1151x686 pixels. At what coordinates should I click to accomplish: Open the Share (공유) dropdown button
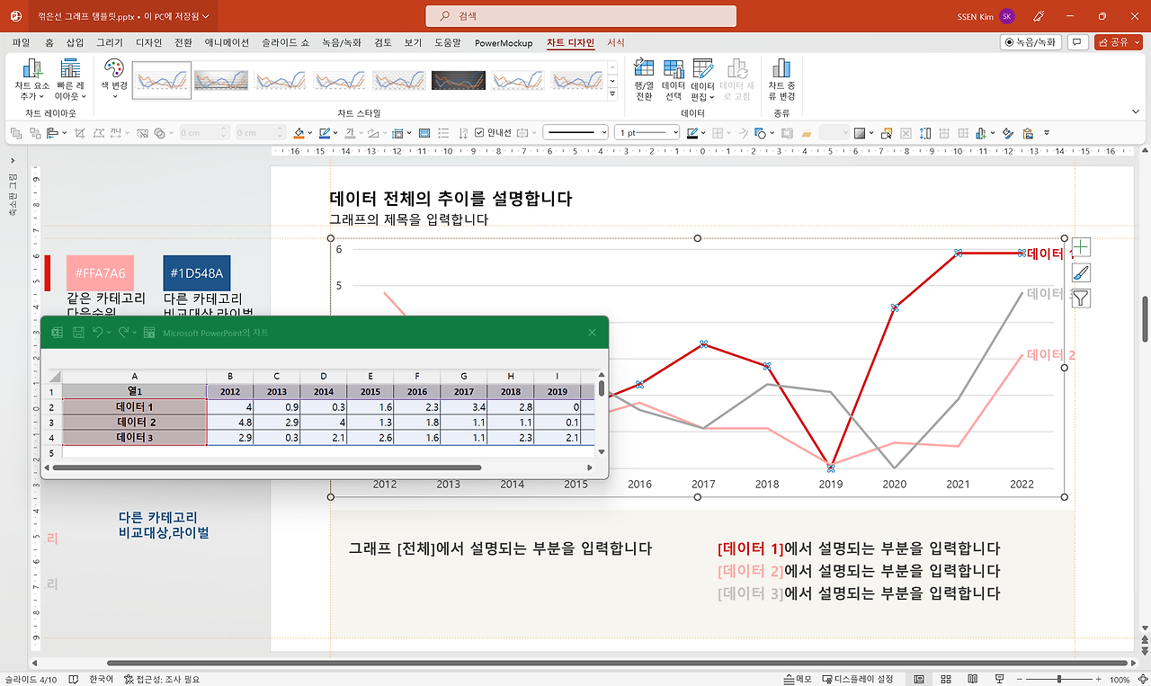(1118, 42)
